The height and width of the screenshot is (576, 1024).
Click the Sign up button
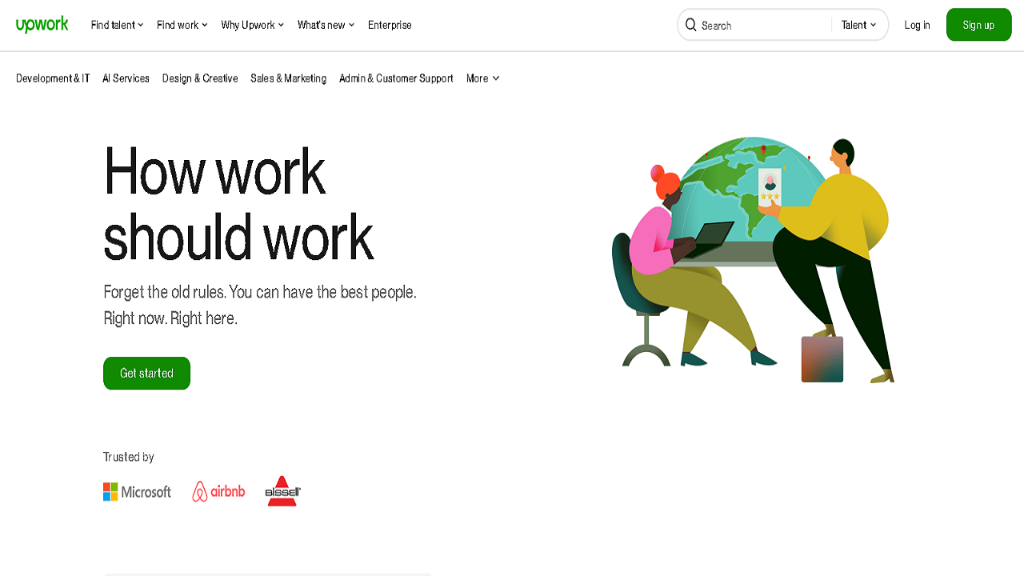click(x=978, y=25)
